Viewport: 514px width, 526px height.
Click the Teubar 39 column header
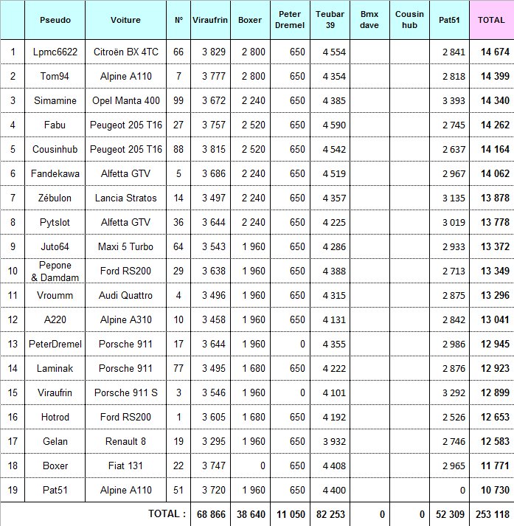[330, 20]
